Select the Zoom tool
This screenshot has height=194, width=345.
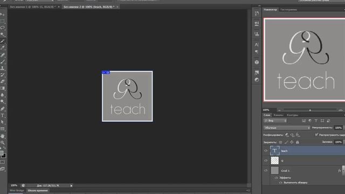(2, 143)
